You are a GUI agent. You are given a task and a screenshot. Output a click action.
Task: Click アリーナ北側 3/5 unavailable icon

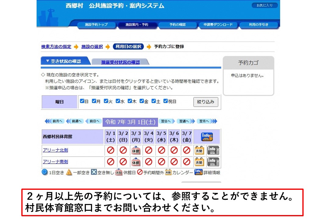coord(162,150)
